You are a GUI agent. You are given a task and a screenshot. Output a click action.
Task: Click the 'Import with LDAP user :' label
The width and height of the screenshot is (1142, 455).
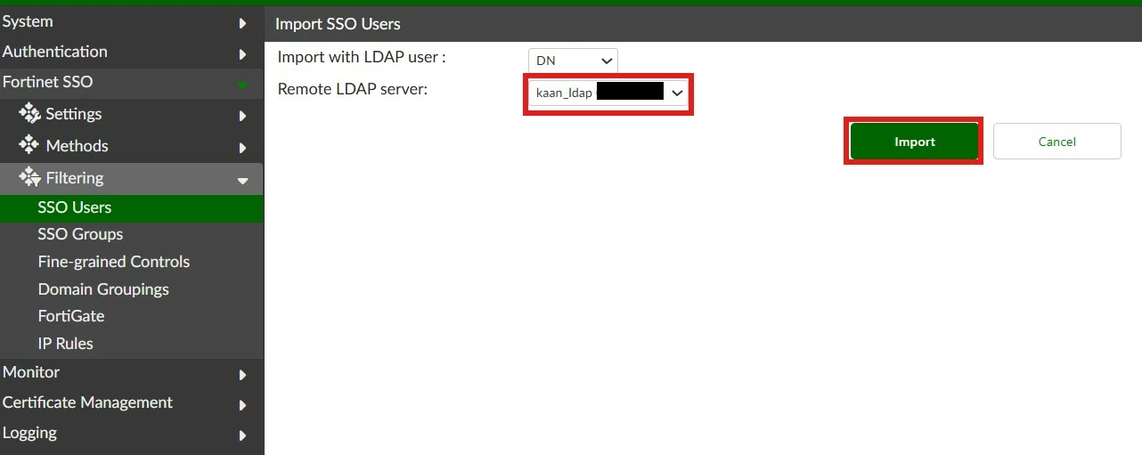[x=362, y=57]
